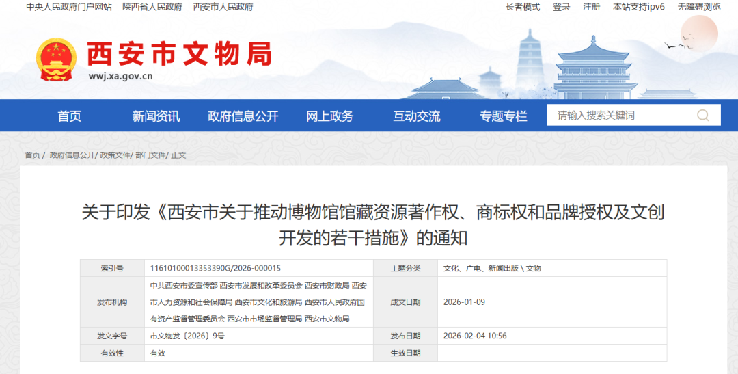Open 西安市人民政府 top link
Screen dimensions: 738x374
(x=223, y=7)
